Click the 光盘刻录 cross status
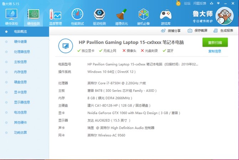Viewport: 239px width, 160px height. pos(149,50)
